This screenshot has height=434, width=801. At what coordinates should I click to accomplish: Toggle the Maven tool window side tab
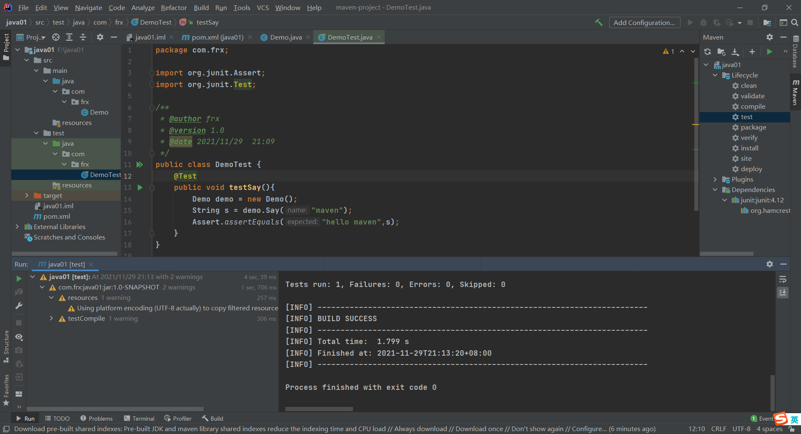796,92
